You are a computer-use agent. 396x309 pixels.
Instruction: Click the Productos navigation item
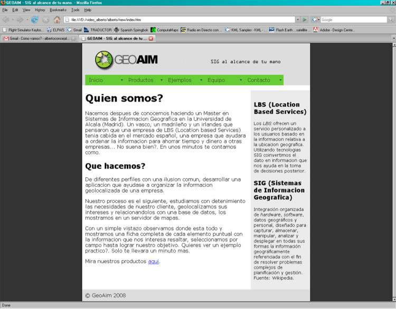click(140, 80)
